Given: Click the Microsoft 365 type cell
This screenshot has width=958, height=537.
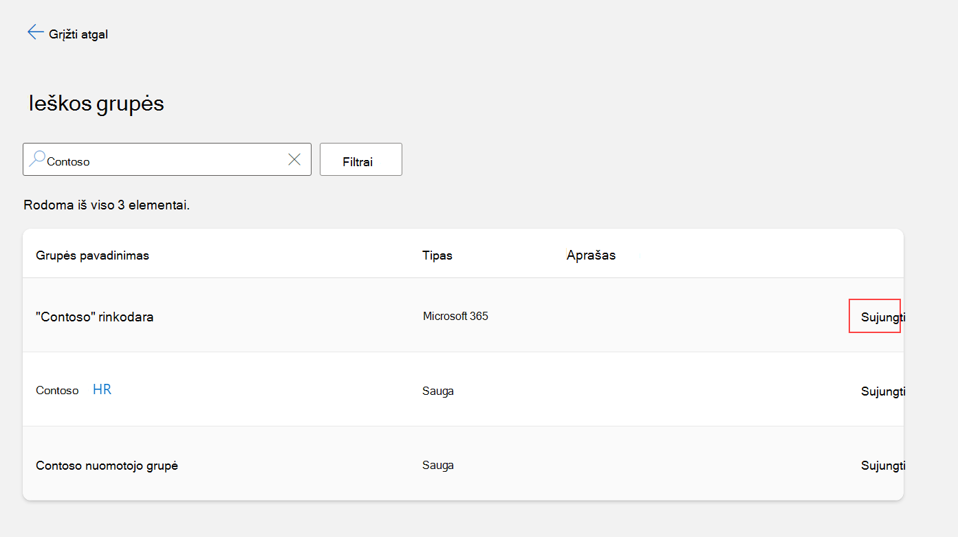Looking at the screenshot, I should pyautogui.click(x=455, y=317).
